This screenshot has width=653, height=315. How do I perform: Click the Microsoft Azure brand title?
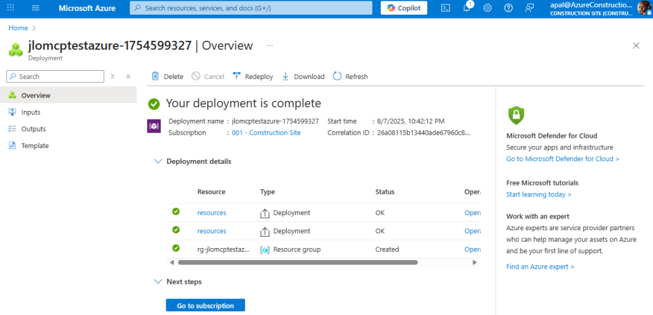coord(87,8)
